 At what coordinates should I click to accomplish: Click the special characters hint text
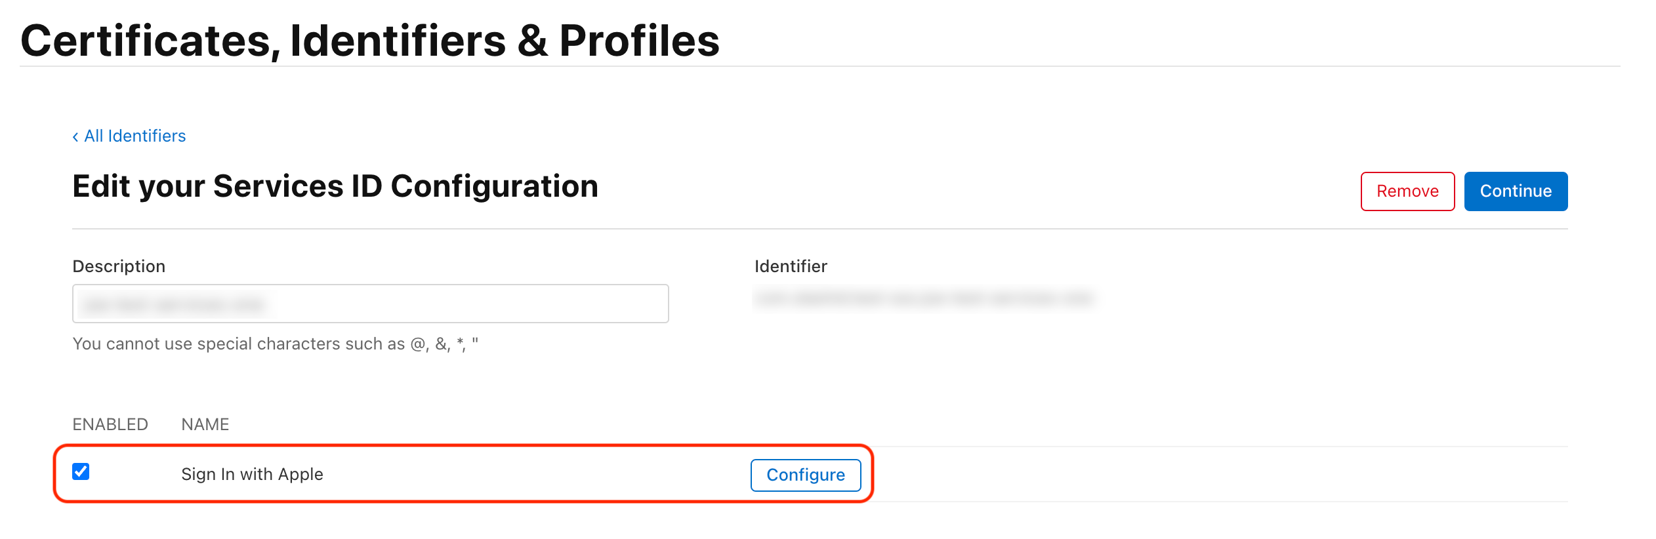pos(278,343)
